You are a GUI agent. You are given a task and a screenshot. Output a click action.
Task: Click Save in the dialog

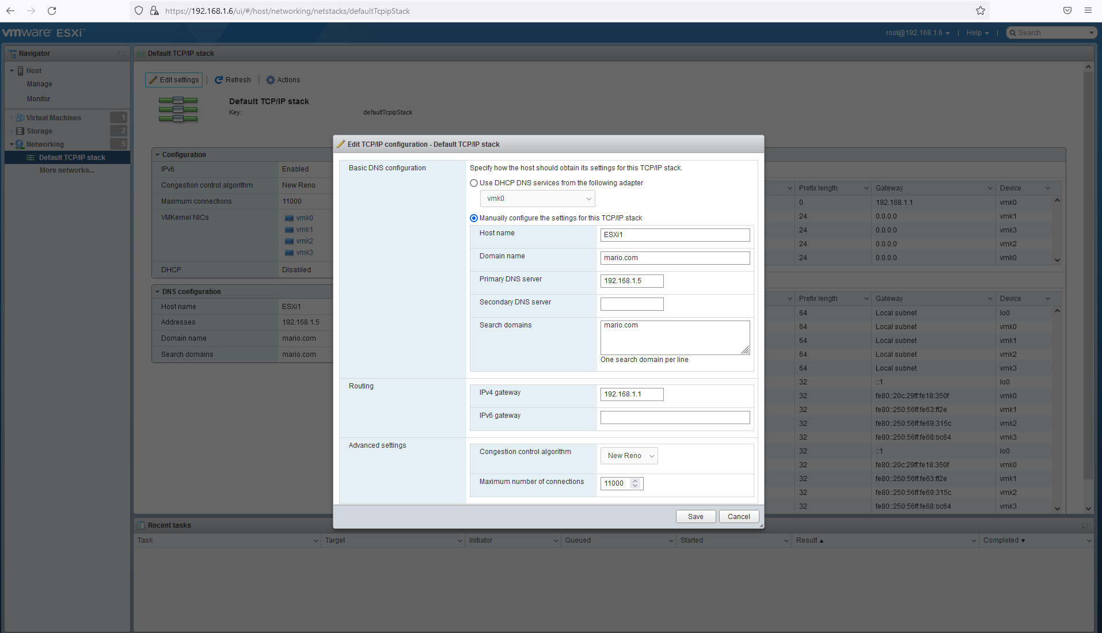click(696, 517)
